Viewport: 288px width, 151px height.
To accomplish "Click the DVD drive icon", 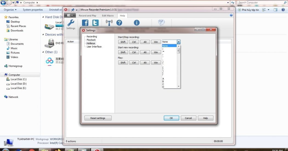I will click(49, 43).
